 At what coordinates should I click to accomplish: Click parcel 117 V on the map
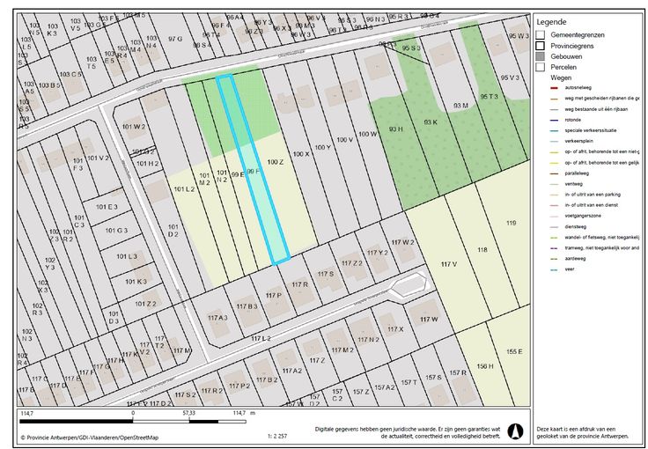click(x=450, y=264)
